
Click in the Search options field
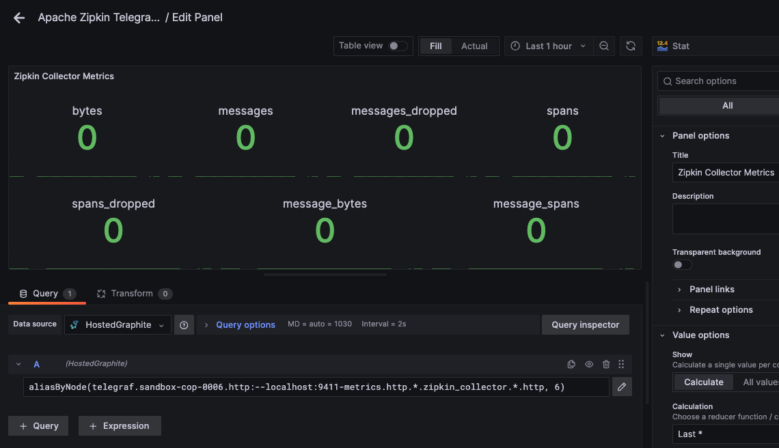(718, 81)
